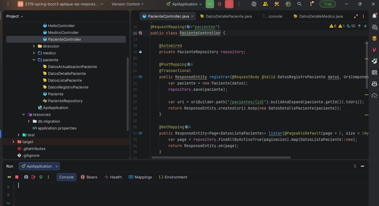The image size is (379, 206).
Task: Stop ApiApplication with the red top toolbar button
Action: pos(229,4)
